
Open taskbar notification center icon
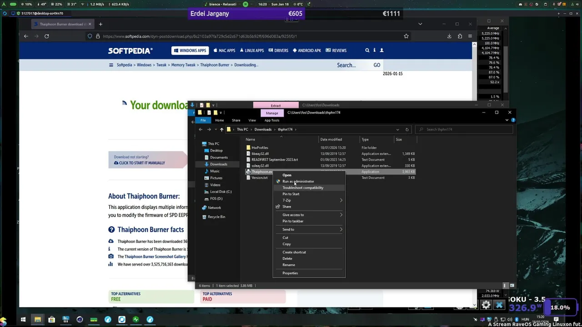pyautogui.click(x=556, y=319)
